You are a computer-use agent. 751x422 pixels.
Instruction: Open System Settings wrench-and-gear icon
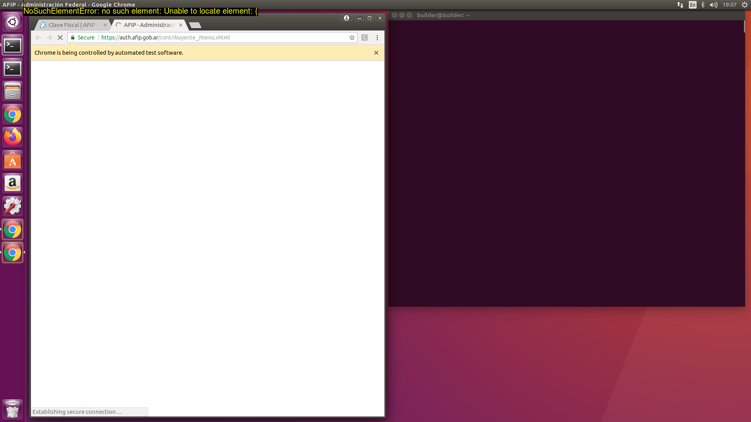coord(13,207)
